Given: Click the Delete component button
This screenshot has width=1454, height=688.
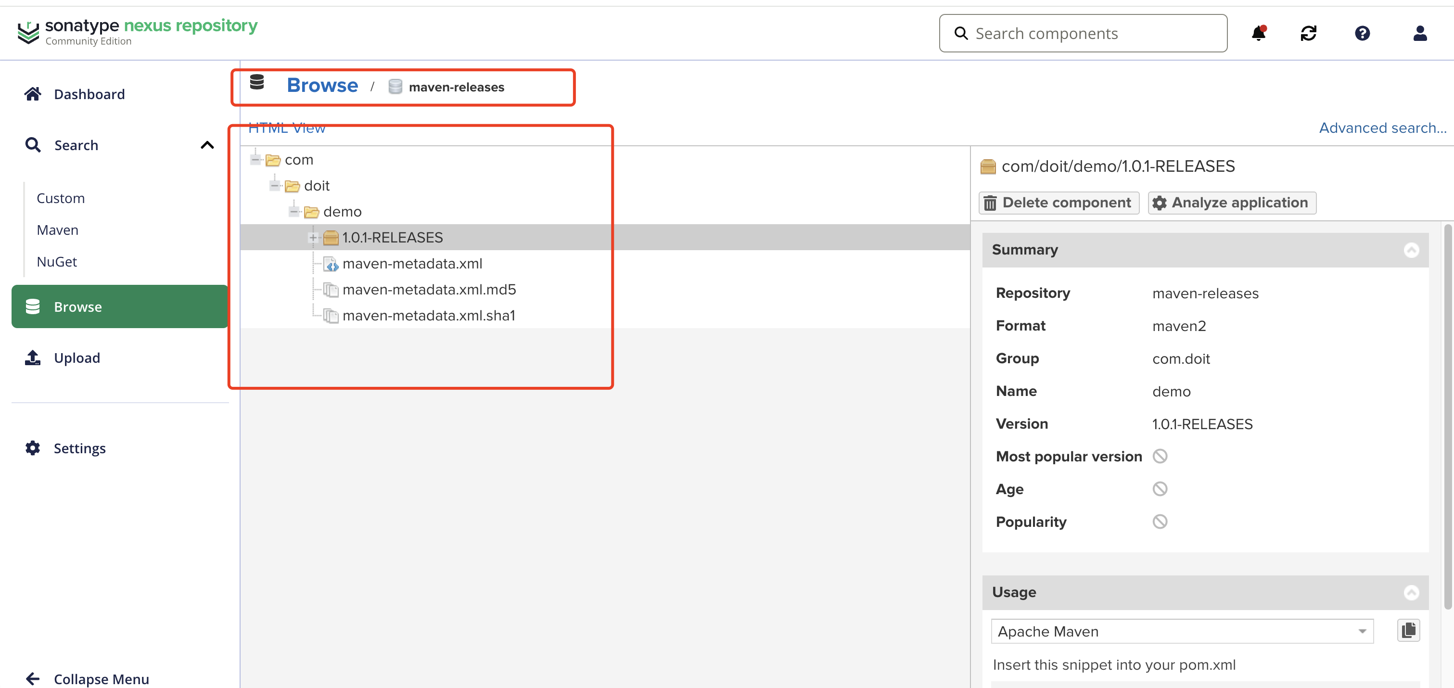Looking at the screenshot, I should point(1059,203).
